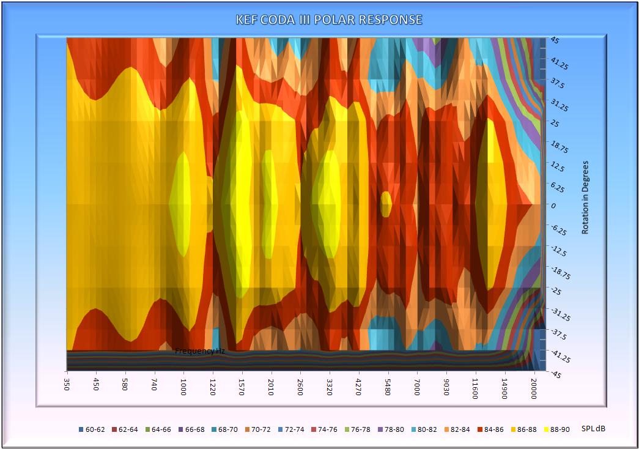639x449 pixels.
Task: Click the 20000 frequency axis label
Action: (x=534, y=388)
